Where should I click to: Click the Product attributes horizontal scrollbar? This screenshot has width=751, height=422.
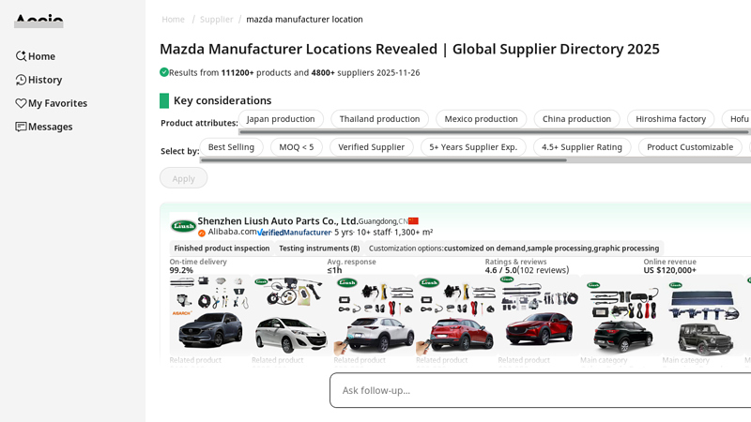click(494, 131)
